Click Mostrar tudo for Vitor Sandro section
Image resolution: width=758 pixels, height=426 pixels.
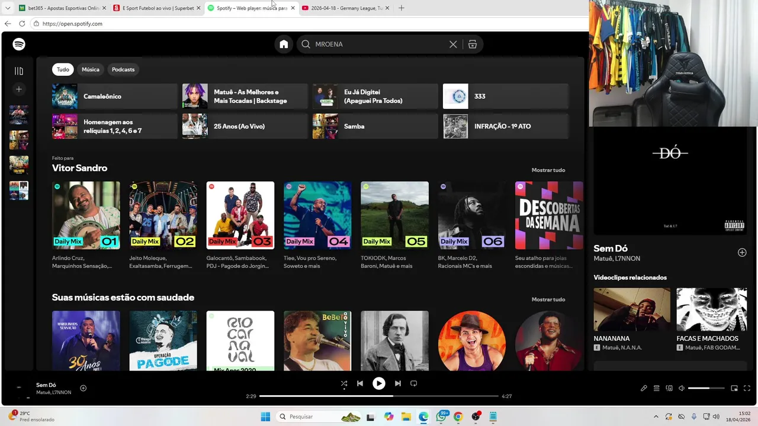(x=548, y=170)
